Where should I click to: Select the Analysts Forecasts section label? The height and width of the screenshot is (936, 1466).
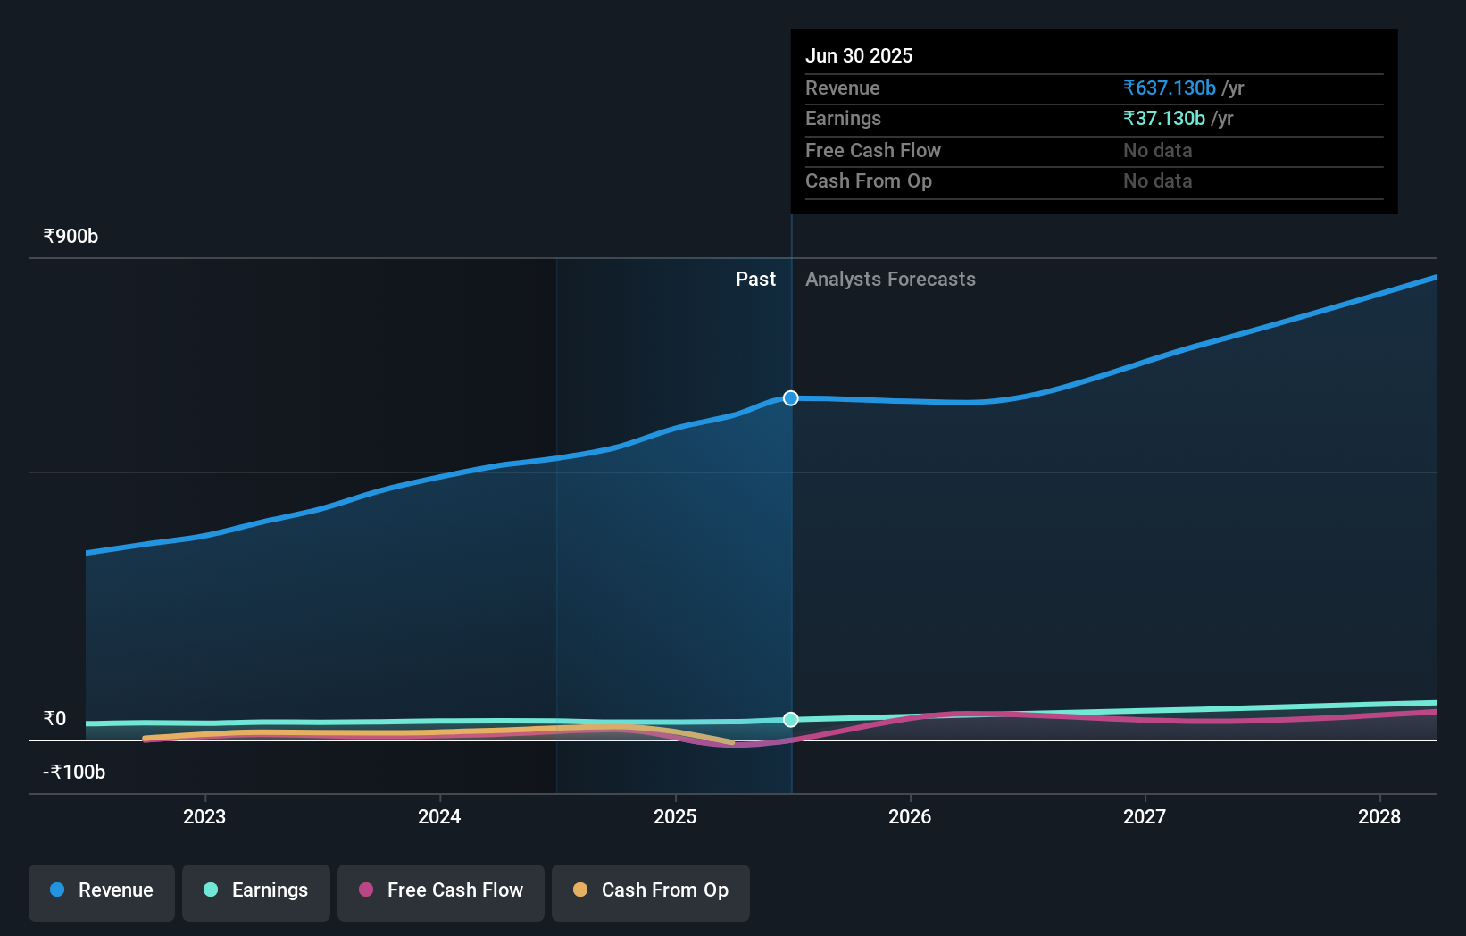click(x=889, y=279)
